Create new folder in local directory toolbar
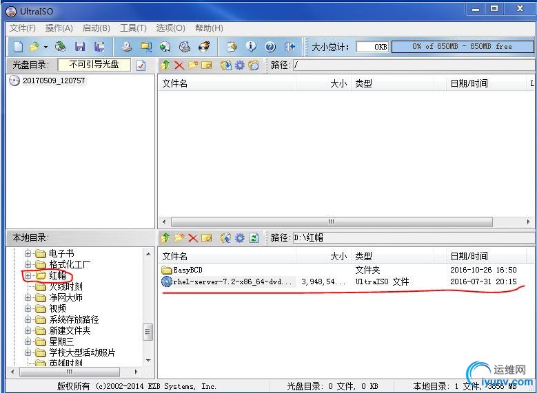The width and height of the screenshot is (537, 393). [179, 237]
